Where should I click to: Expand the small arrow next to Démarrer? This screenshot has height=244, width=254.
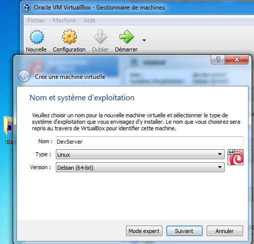point(144,40)
